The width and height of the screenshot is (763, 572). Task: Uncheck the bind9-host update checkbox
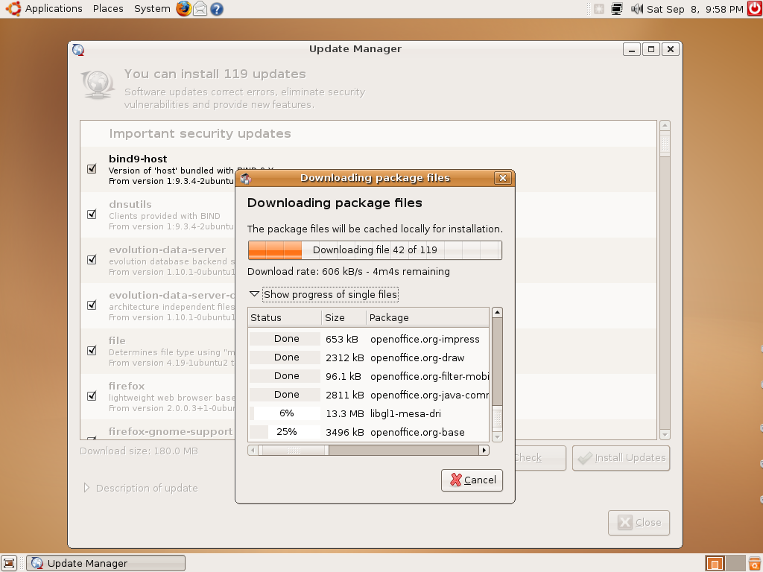coord(92,169)
